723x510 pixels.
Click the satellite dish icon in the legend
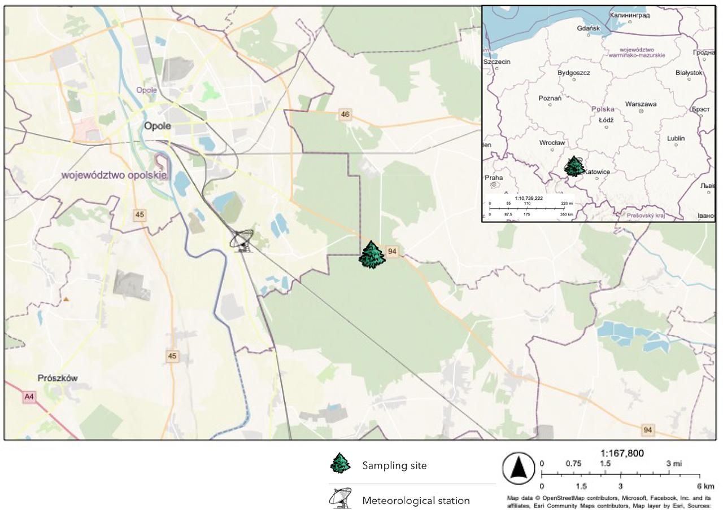click(x=340, y=498)
